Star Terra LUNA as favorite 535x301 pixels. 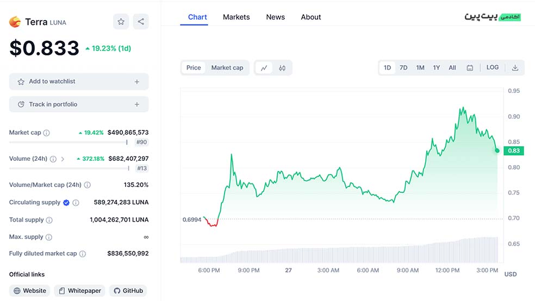point(121,22)
